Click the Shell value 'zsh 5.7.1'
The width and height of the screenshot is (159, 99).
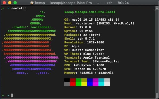tap(86, 39)
